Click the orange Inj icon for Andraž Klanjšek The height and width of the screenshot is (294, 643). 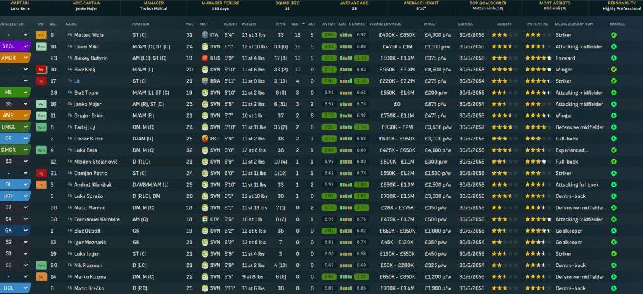pos(41,184)
